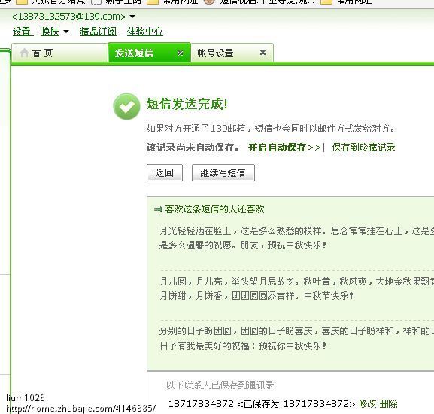The image size is (434, 414).
Task: Click the 喜欢这条短信的人还喜欢 heading
Action: 214,209
